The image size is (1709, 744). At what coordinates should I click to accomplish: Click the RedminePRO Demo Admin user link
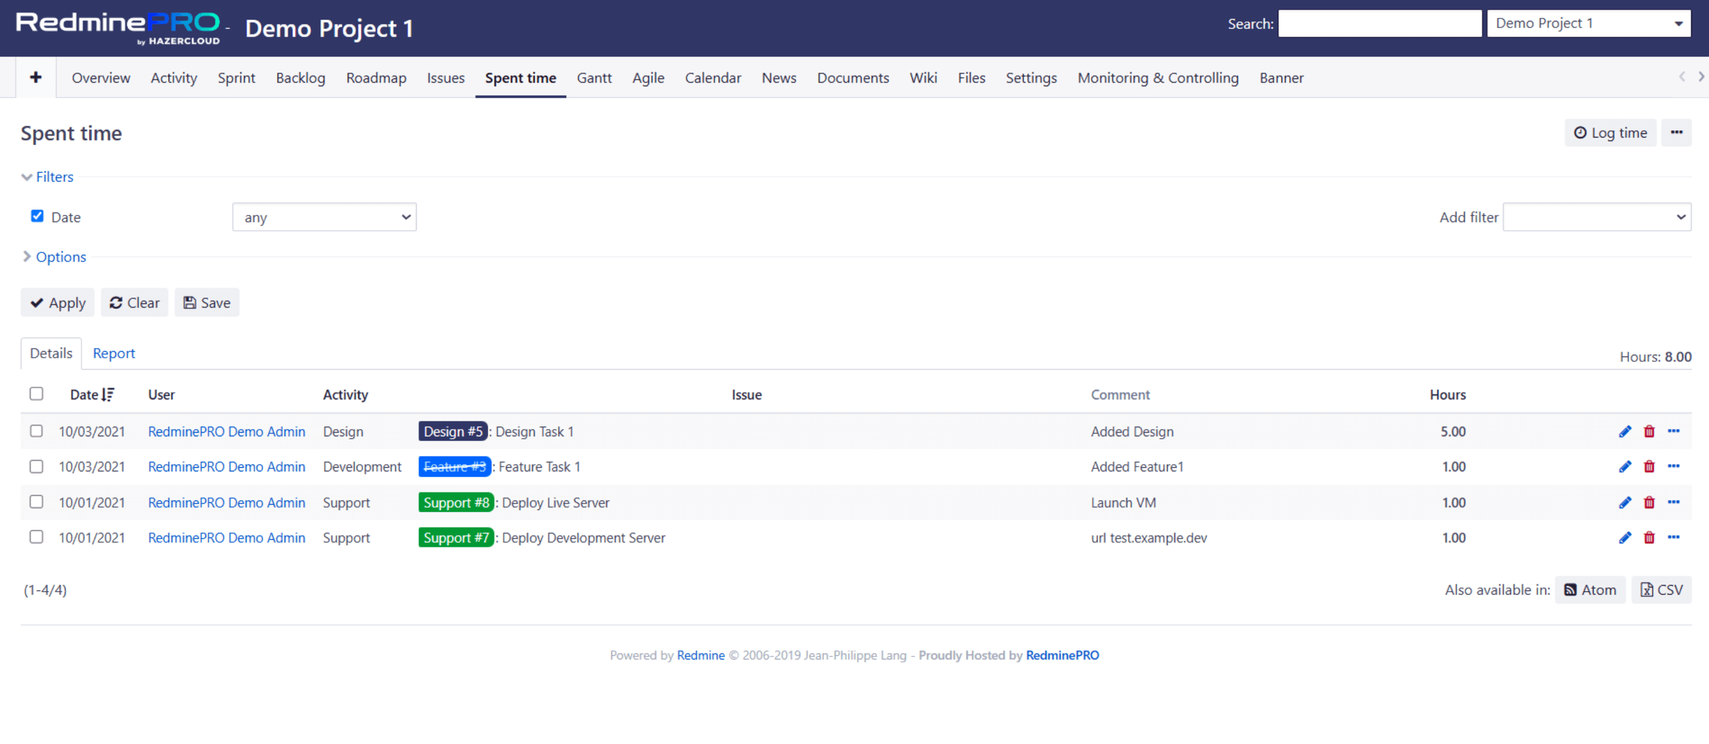[227, 432]
